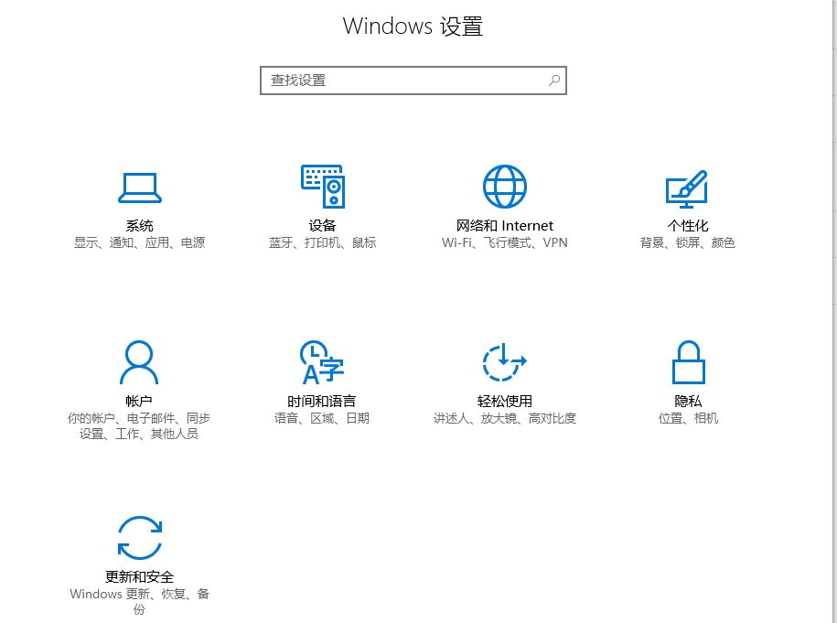The image size is (837, 623).
Task: Click the text Wi-Fi、飞行模式、VPN
Action: coord(504,243)
